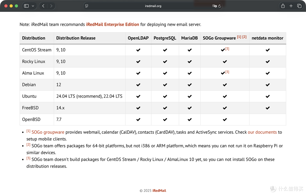
Task: Open a new tab
Action: 291,6
